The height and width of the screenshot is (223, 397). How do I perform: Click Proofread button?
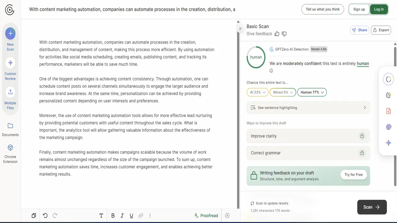206,216
